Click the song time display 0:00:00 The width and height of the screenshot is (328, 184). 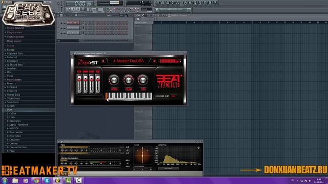[x=80, y=4]
